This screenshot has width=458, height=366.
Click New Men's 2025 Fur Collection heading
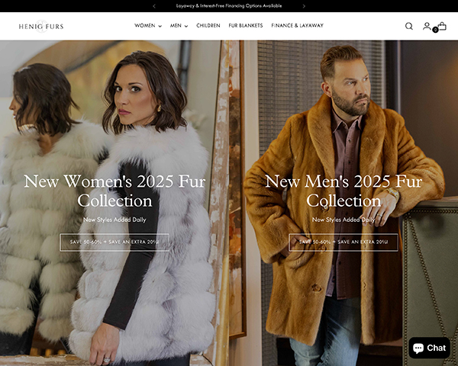pos(343,191)
